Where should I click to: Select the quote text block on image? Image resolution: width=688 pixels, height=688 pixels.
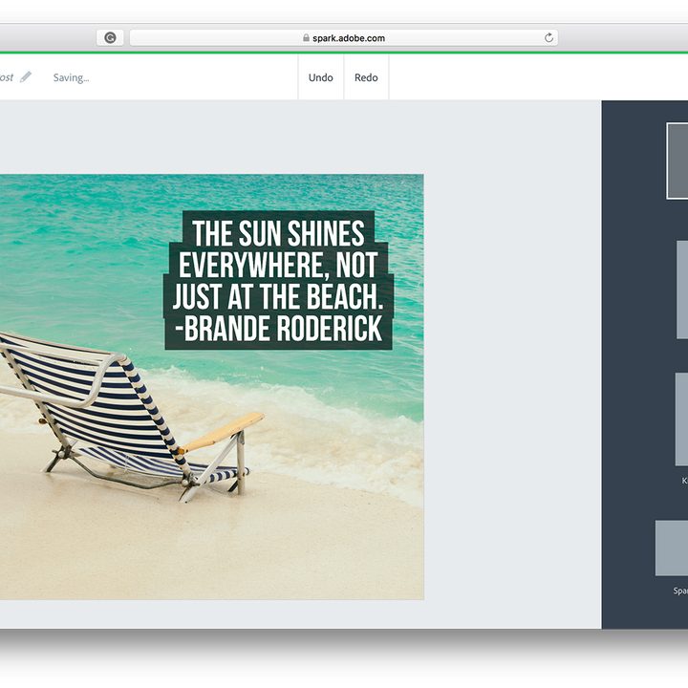point(278,281)
